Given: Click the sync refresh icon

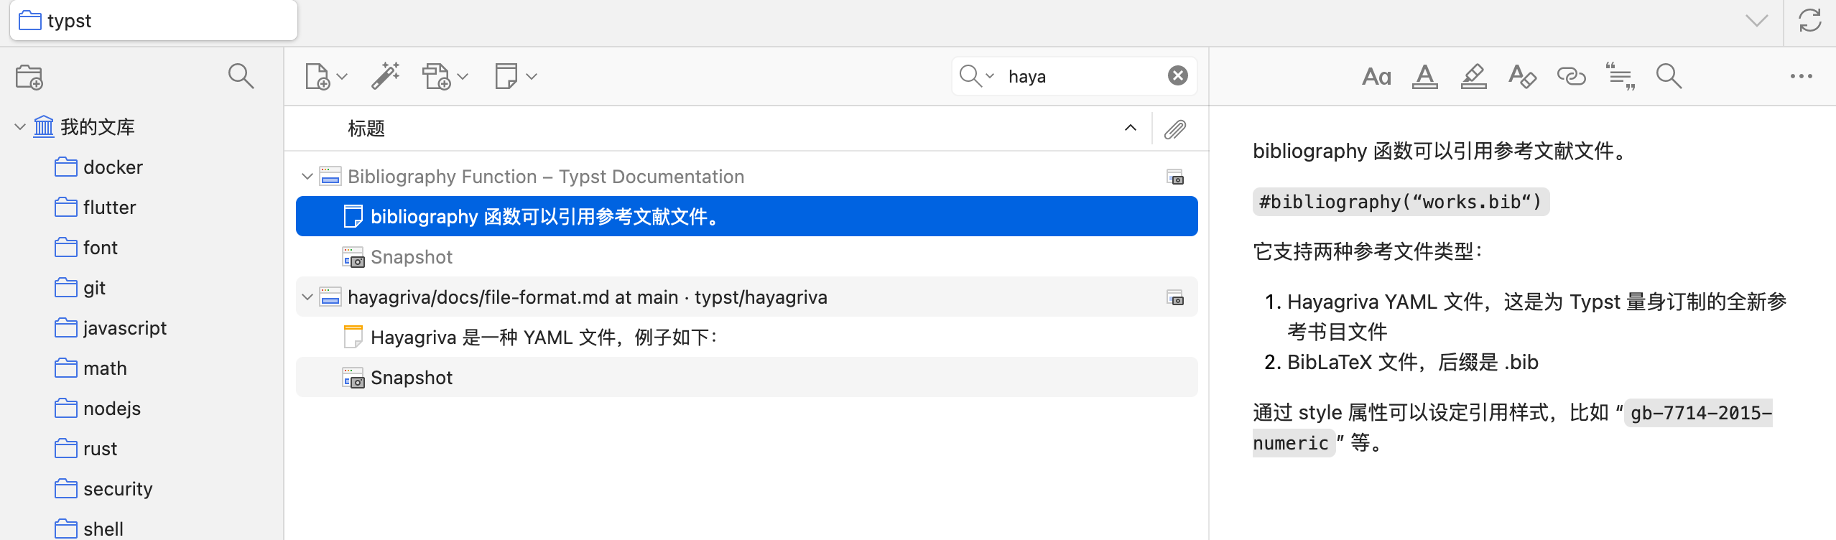Looking at the screenshot, I should (x=1810, y=21).
